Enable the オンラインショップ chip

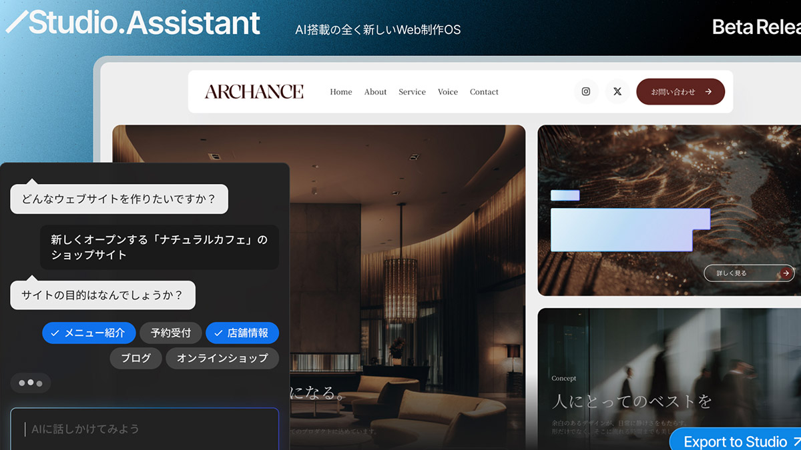tap(222, 358)
